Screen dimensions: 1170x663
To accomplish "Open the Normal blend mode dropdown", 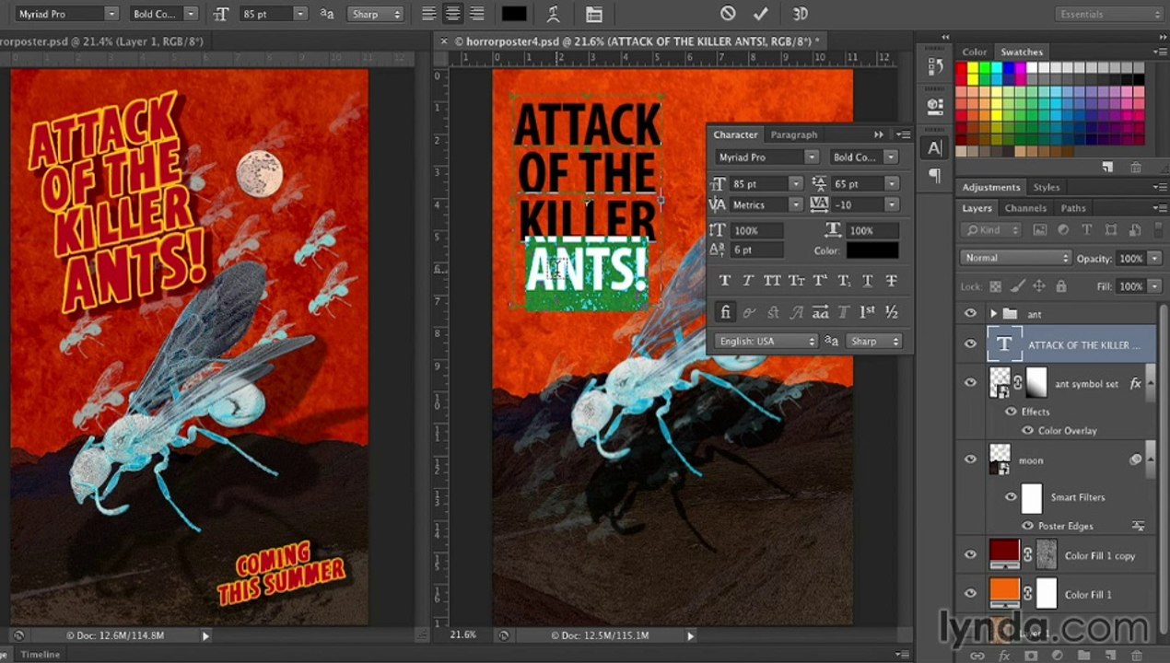I will click(1015, 258).
